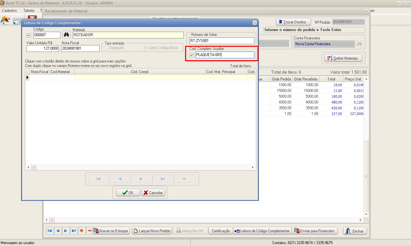
Task: Click the colorful puzzle icon in toolbar
Action: click(x=5, y=21)
